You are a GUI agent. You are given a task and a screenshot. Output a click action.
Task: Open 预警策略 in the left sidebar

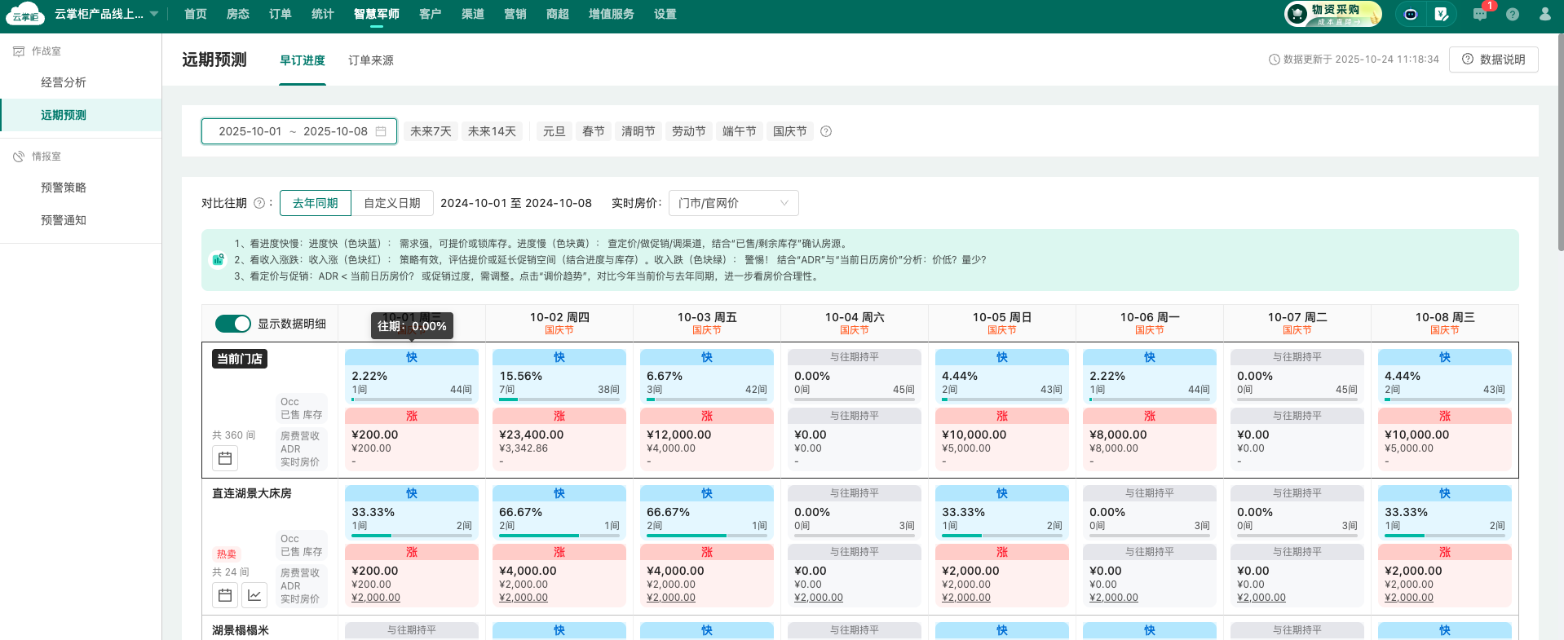click(64, 188)
